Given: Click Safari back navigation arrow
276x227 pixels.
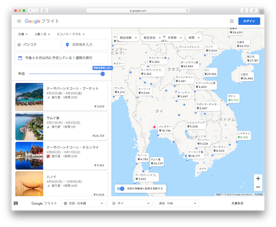Looking at the screenshot, I should 30,11.
